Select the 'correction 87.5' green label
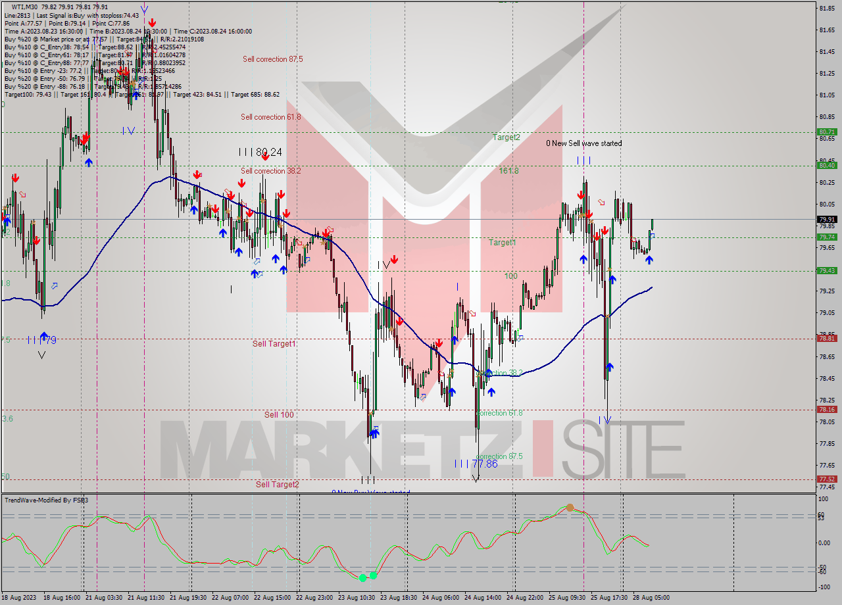The width and height of the screenshot is (842, 605). (499, 456)
